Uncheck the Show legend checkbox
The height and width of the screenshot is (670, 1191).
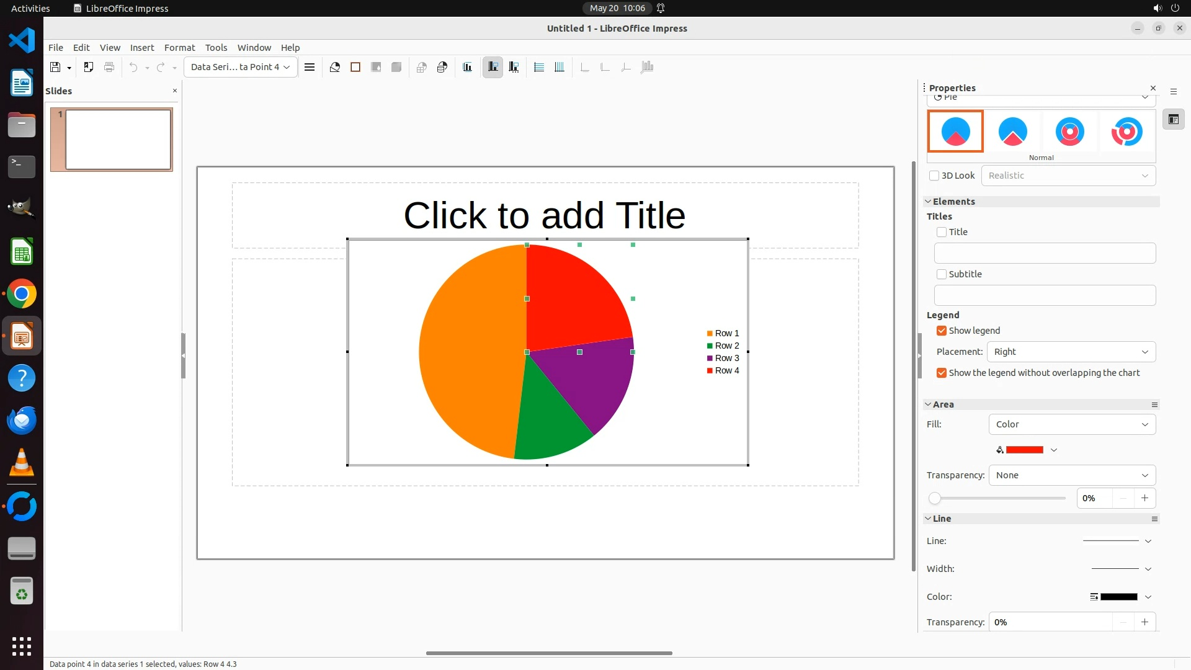942,331
